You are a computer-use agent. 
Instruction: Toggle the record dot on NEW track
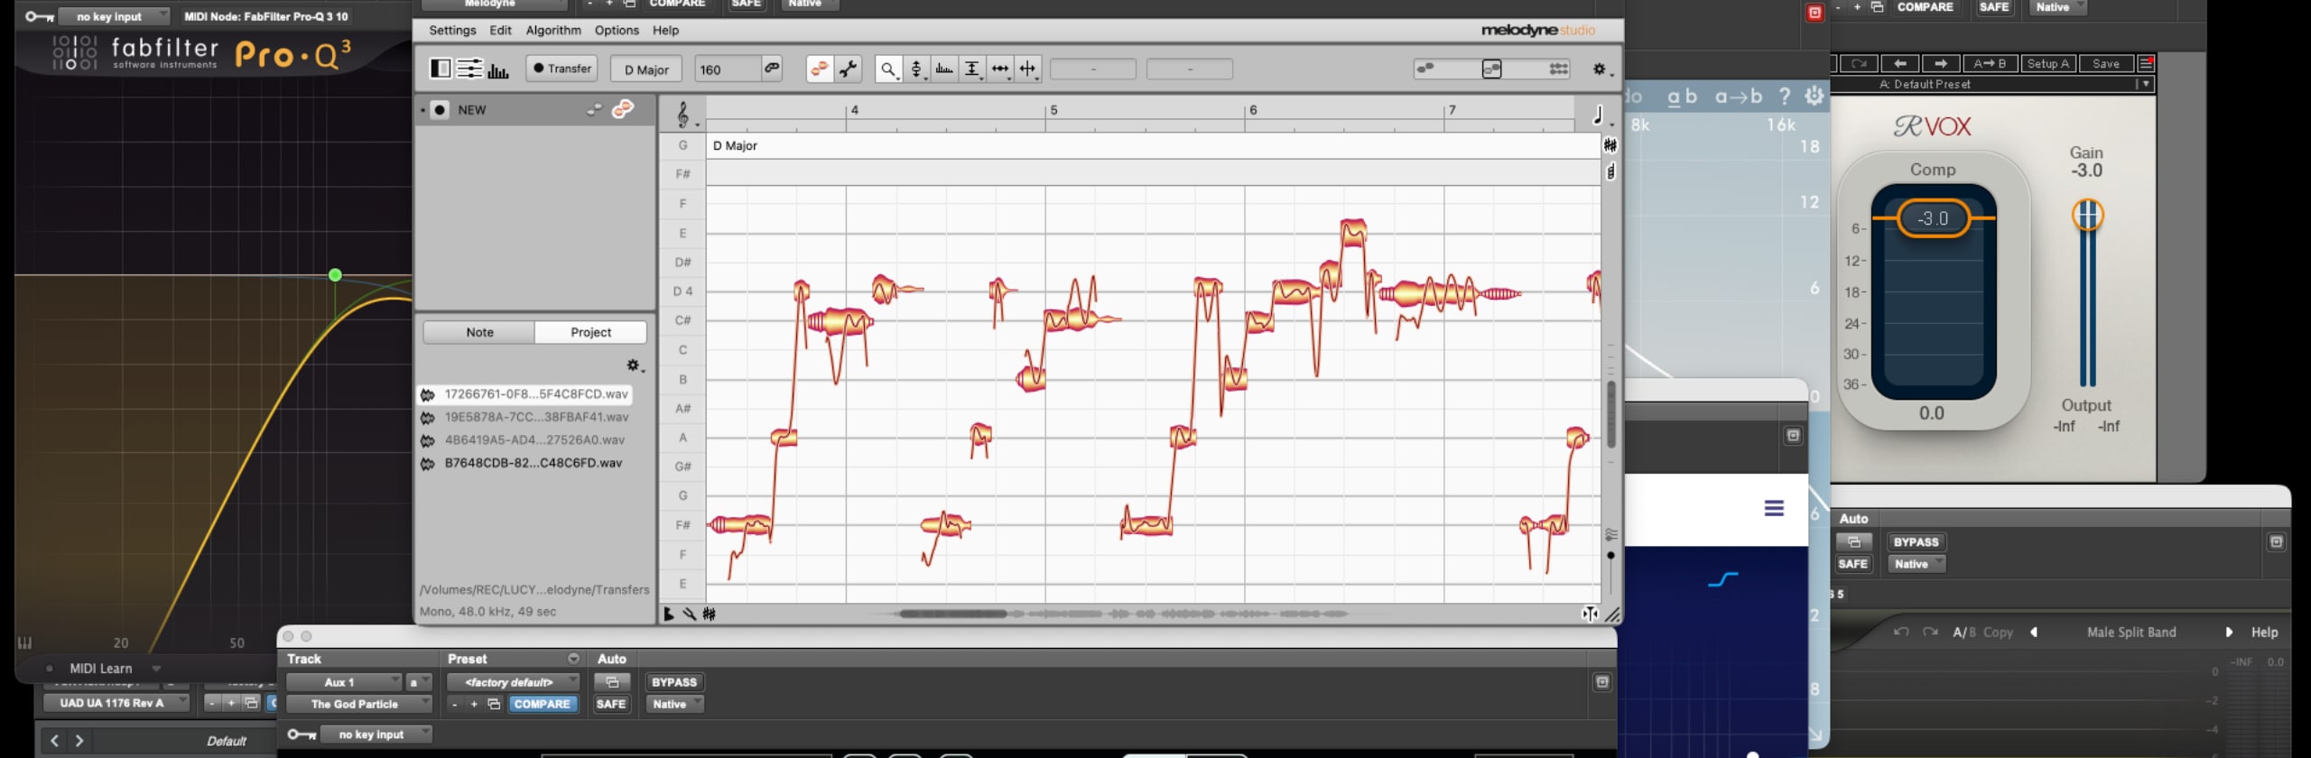pos(440,110)
